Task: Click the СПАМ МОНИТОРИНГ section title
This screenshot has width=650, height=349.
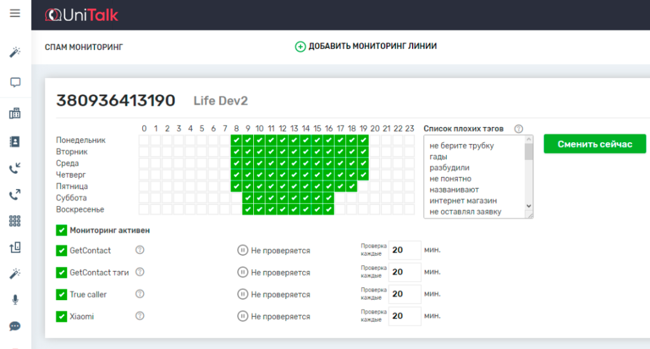Action: 84,47
